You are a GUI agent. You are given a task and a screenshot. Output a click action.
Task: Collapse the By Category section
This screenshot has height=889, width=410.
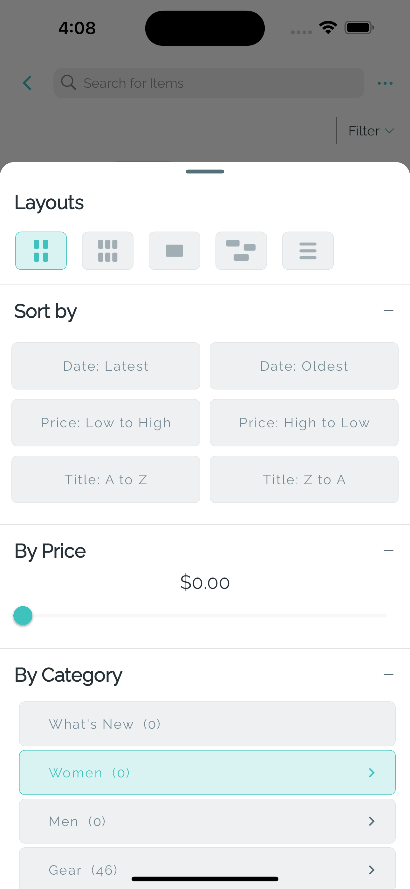(x=388, y=674)
